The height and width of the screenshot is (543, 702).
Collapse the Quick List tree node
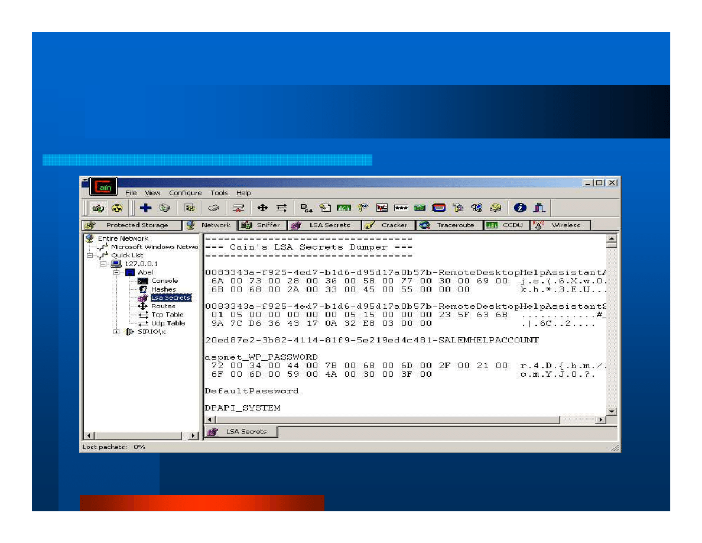[90, 255]
